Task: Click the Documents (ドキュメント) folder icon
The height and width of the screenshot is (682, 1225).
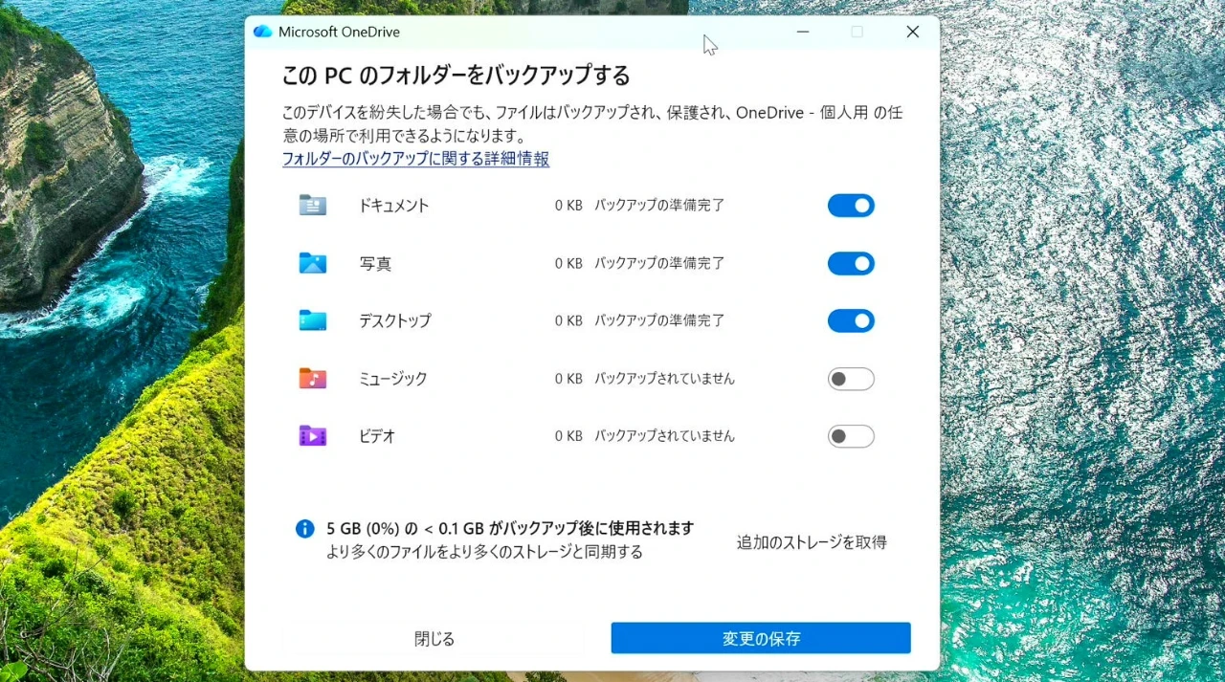Action: [x=312, y=206]
